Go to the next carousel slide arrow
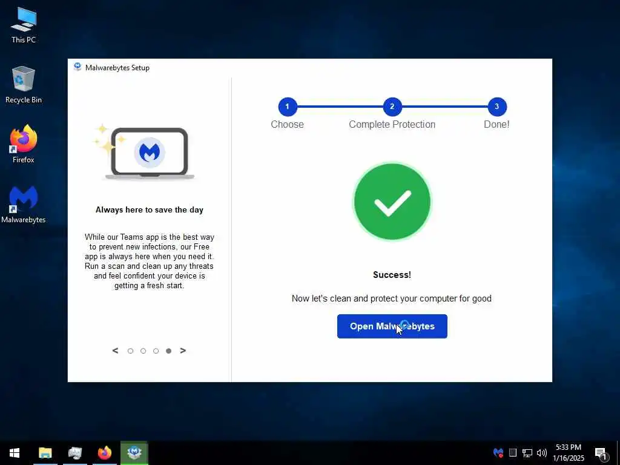The width and height of the screenshot is (620, 465). click(x=183, y=351)
